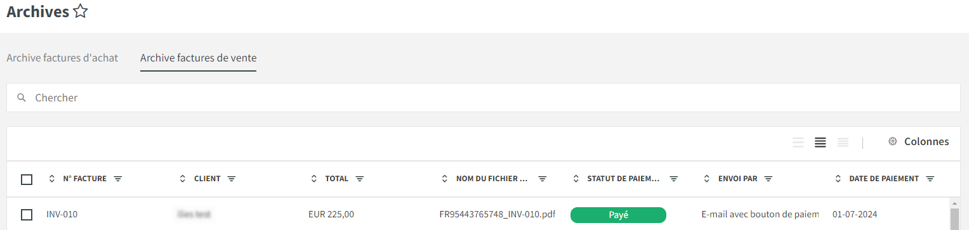Mark Archives page as favorite with star
This screenshot has width=969, height=230.
pyautogui.click(x=80, y=11)
